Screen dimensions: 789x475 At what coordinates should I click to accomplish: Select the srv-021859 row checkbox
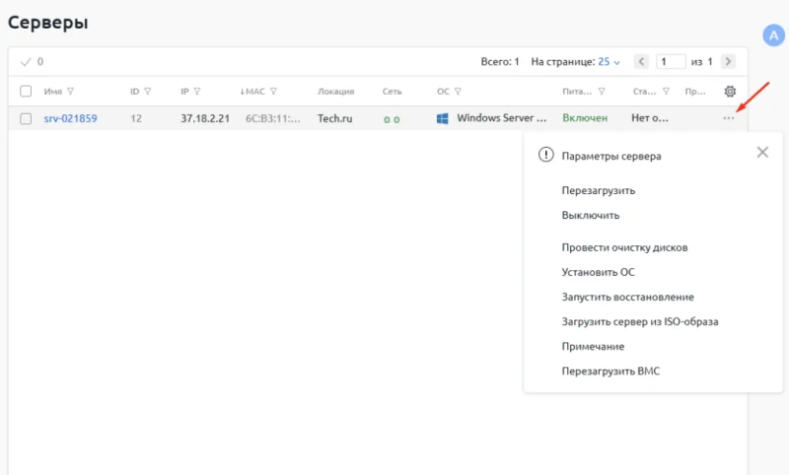tap(27, 118)
